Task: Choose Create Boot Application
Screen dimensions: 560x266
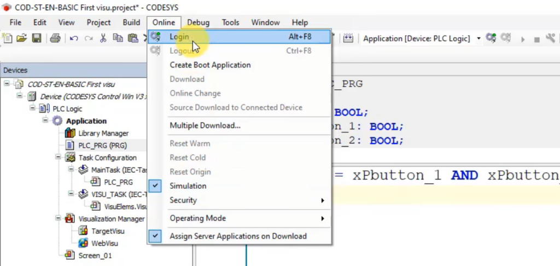Action: tap(210, 65)
